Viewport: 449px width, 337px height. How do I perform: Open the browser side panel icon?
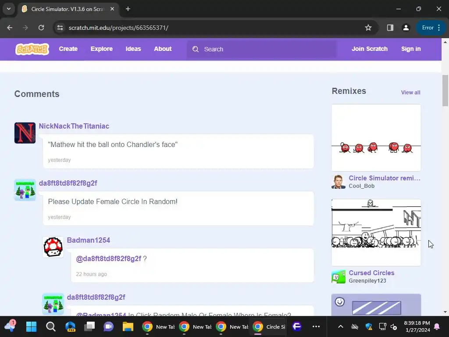click(x=390, y=28)
